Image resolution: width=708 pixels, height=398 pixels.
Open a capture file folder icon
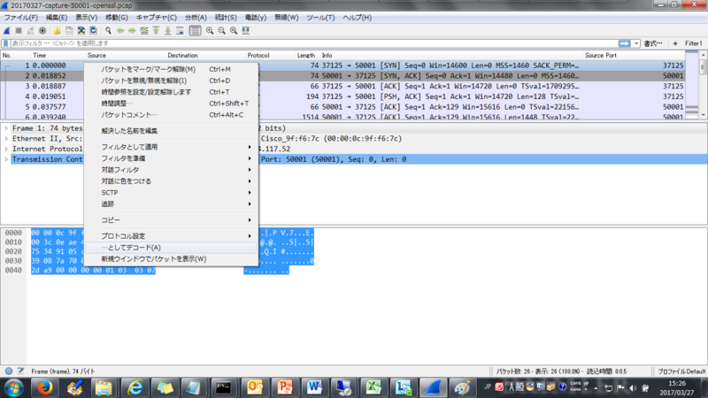58,31
